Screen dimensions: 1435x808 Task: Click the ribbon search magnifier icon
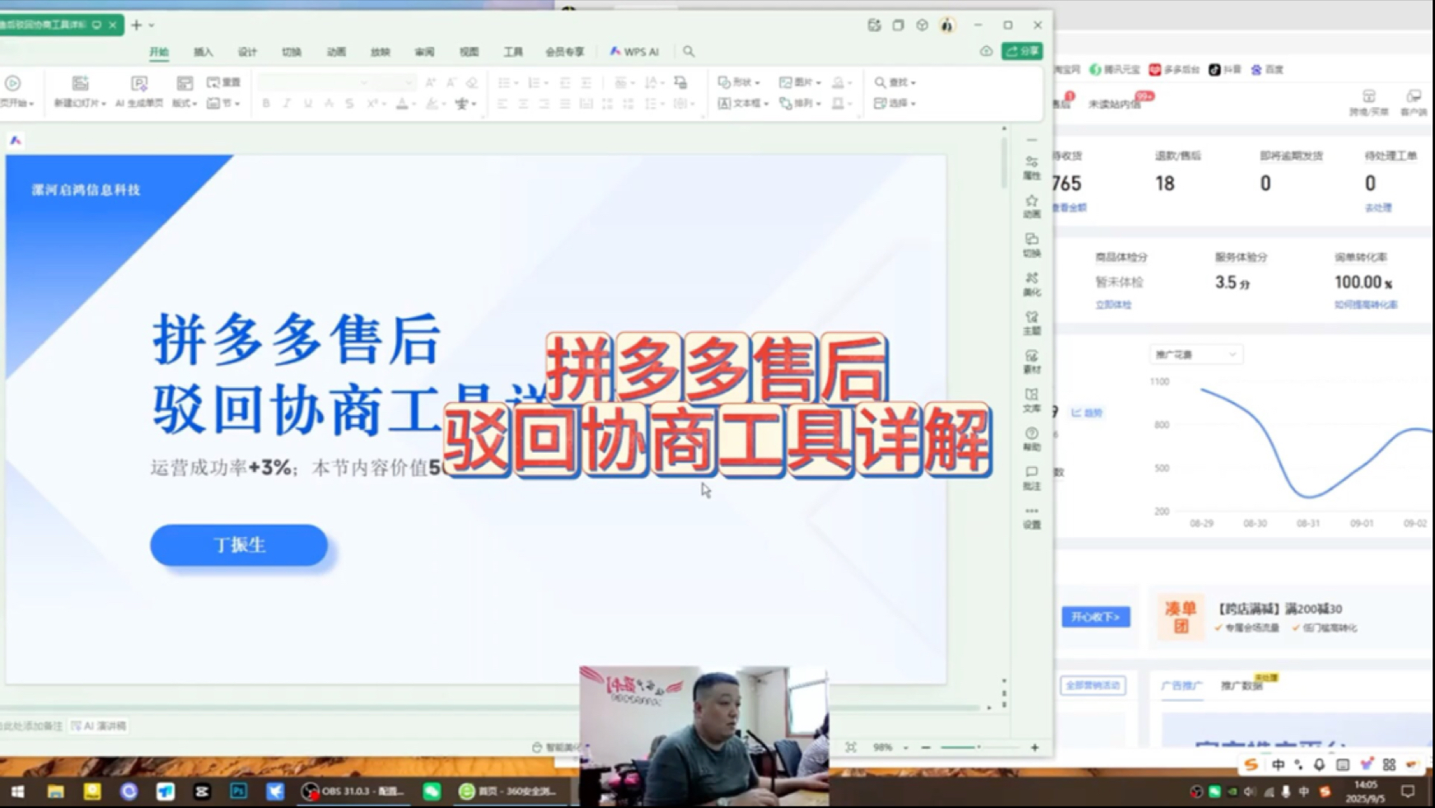pos(689,52)
